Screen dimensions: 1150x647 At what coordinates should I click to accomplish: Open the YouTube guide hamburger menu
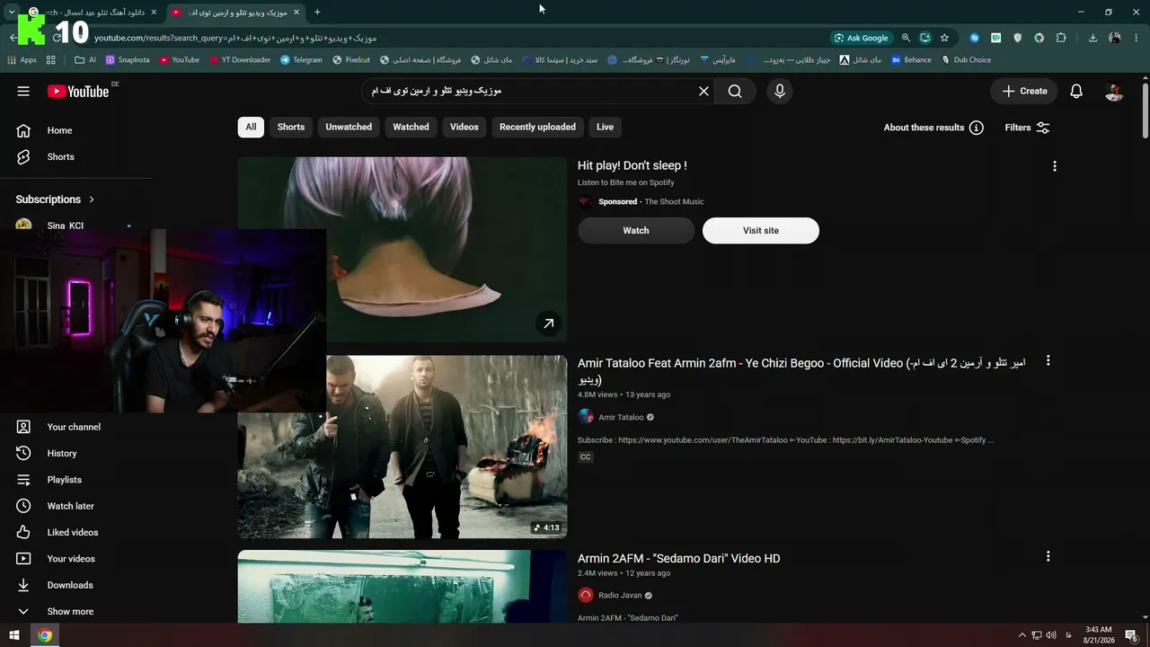pyautogui.click(x=23, y=91)
